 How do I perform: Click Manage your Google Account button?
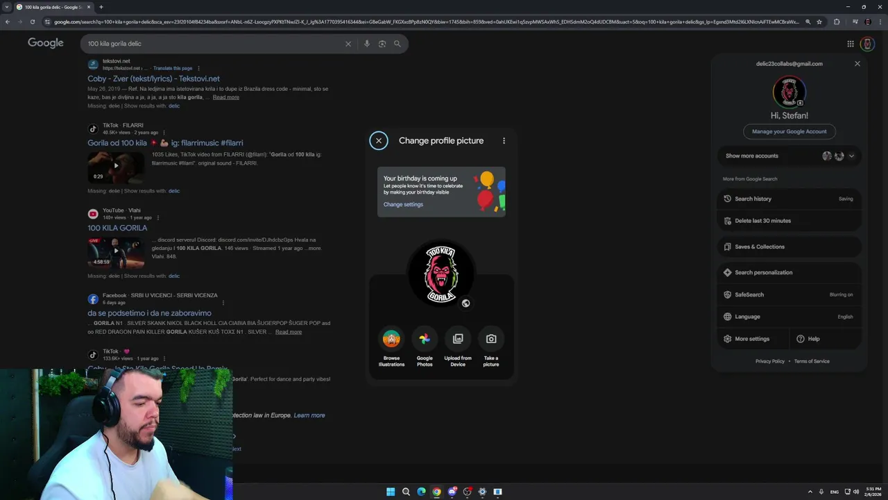[789, 131]
